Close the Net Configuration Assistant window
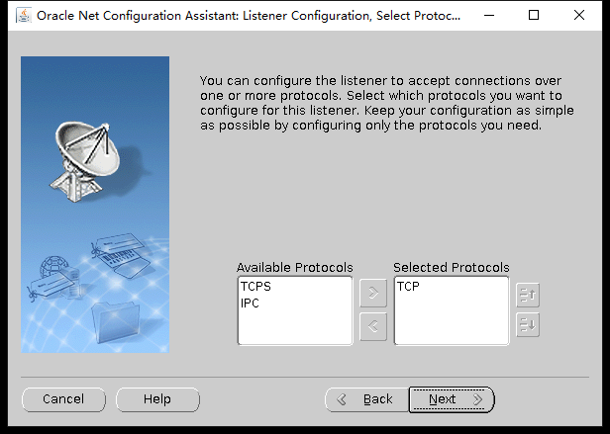 point(579,16)
